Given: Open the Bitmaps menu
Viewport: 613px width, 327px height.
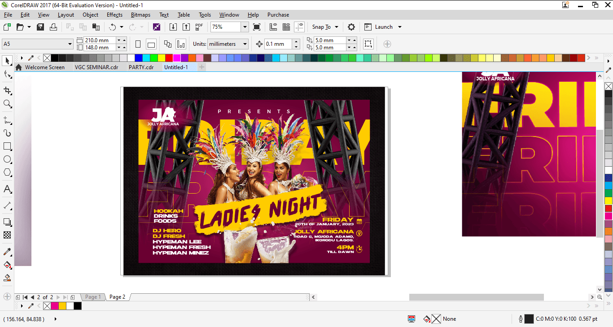Looking at the screenshot, I should coord(140,15).
